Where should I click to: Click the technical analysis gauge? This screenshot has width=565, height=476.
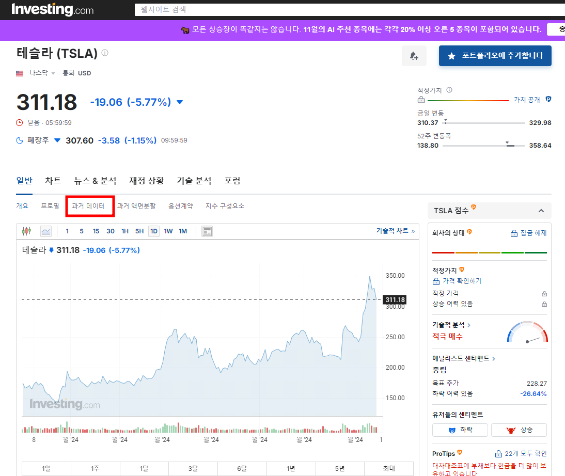[x=527, y=331]
